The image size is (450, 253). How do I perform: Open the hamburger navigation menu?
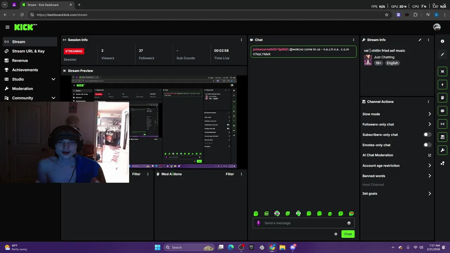[x=7, y=27]
